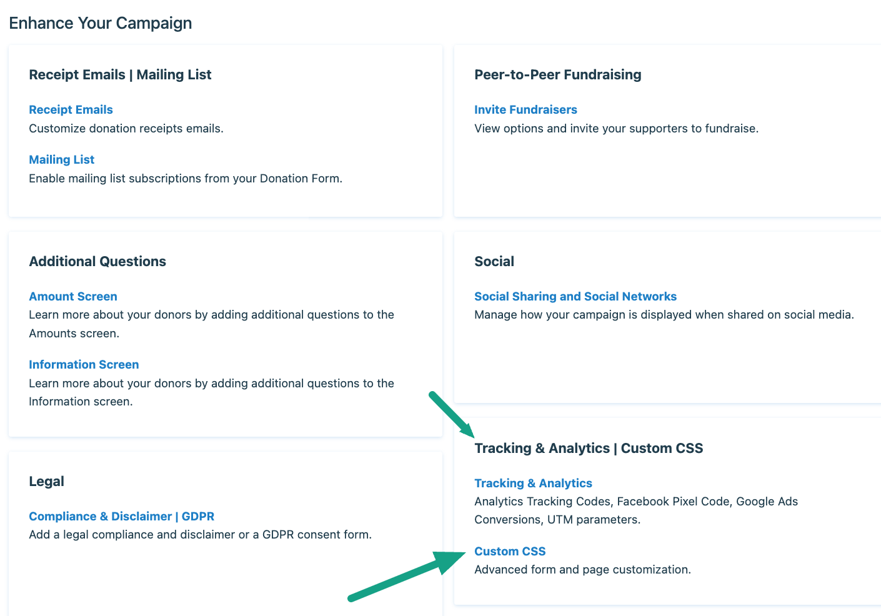The width and height of the screenshot is (881, 616).
Task: Open Compliance & Disclaimer | GDPR link
Action: (121, 517)
